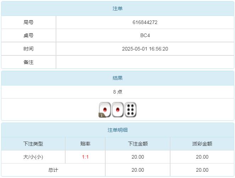Screen dimensions: 235x178
Task: Click the 下注金额 column header
Action: pyautogui.click(x=138, y=144)
